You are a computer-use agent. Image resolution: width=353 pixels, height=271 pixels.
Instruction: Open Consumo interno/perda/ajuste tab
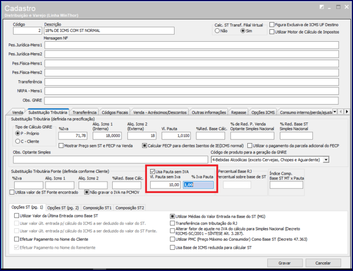click(305, 112)
